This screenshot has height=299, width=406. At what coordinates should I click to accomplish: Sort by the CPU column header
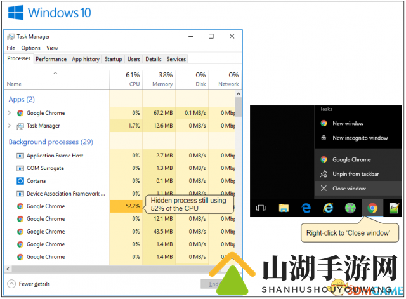pos(126,79)
